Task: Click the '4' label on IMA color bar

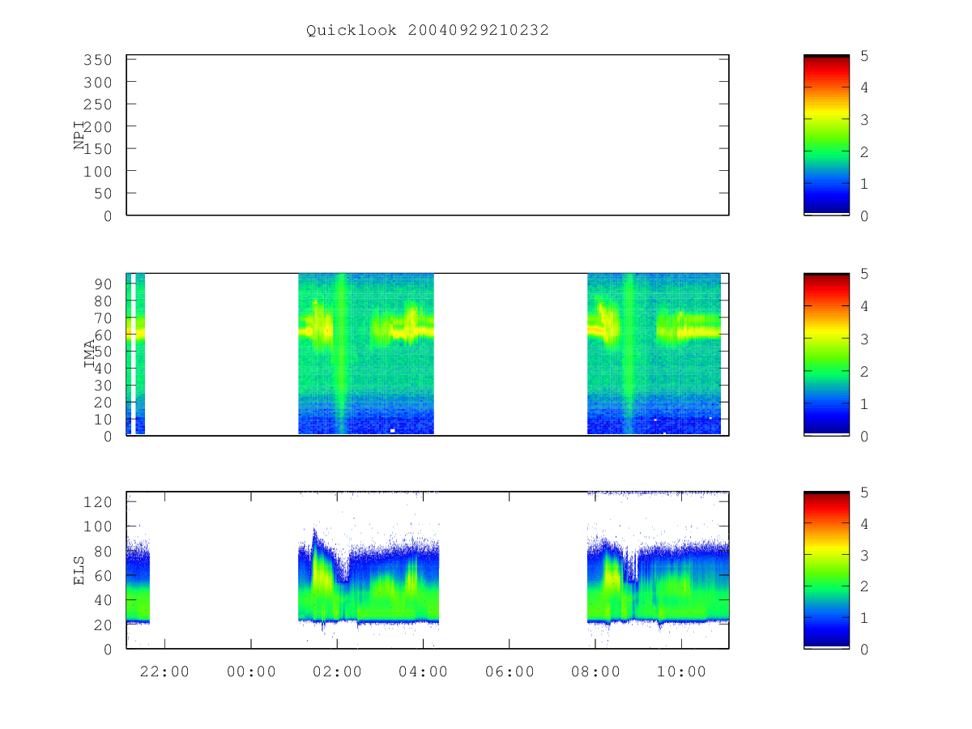Action: click(x=865, y=306)
